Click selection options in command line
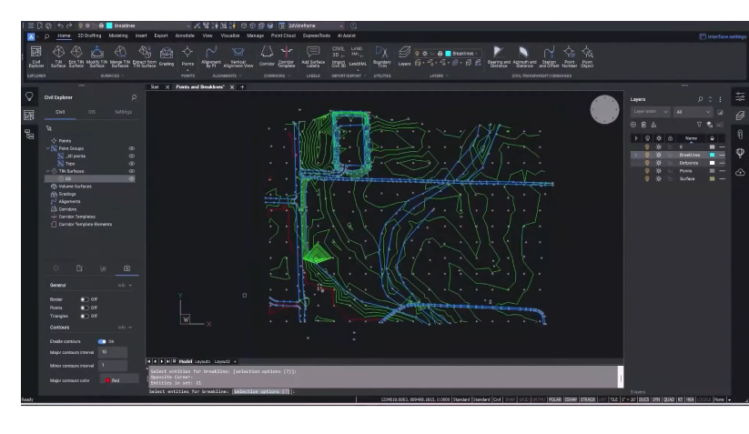Viewport: 749px width, 434px height. tap(261, 391)
